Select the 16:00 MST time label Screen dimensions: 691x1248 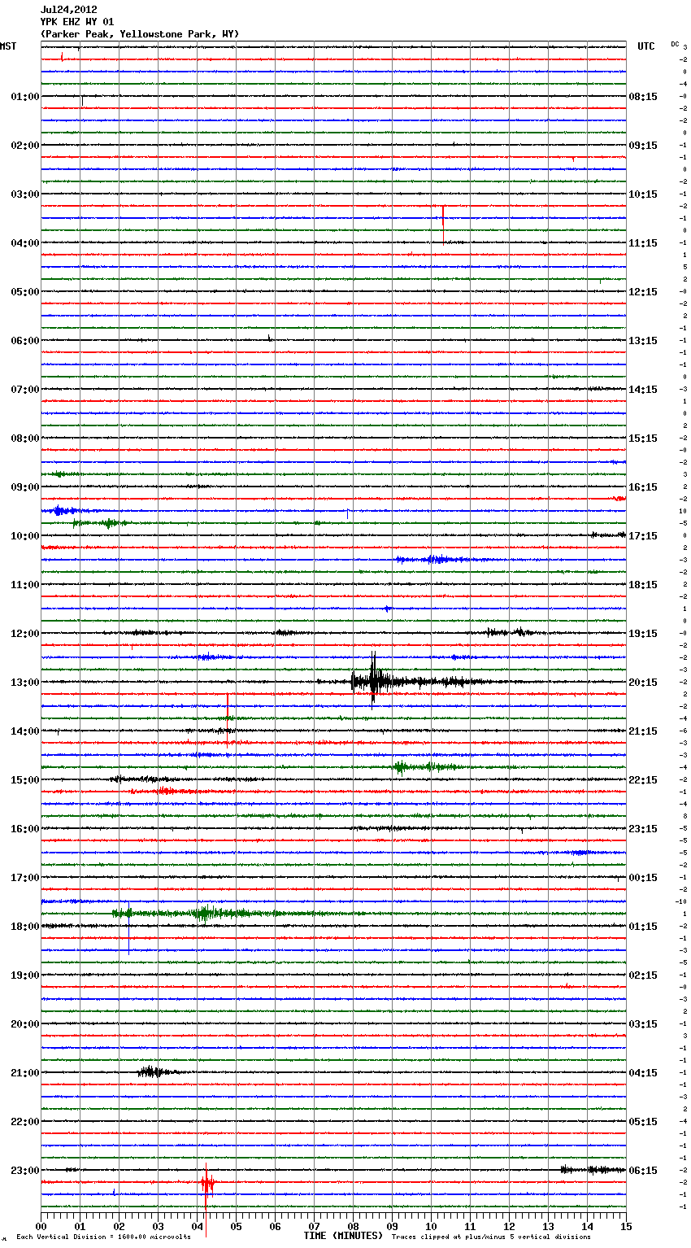[24, 829]
